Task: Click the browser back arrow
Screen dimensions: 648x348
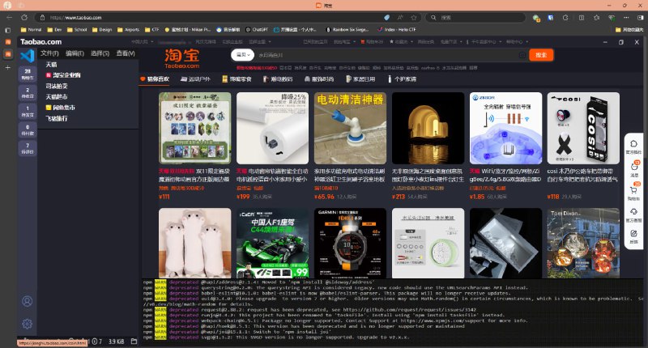Action: (x=10, y=16)
